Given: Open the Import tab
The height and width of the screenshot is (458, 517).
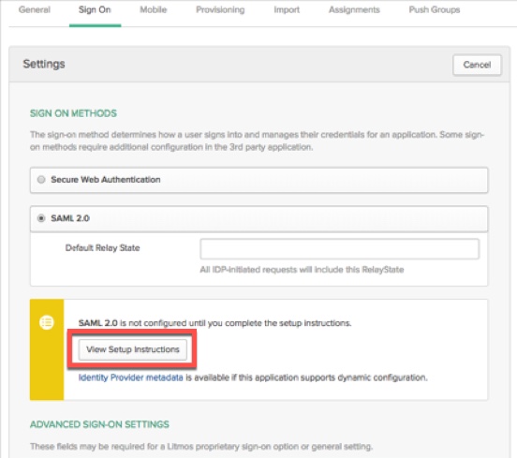Looking at the screenshot, I should tap(287, 10).
